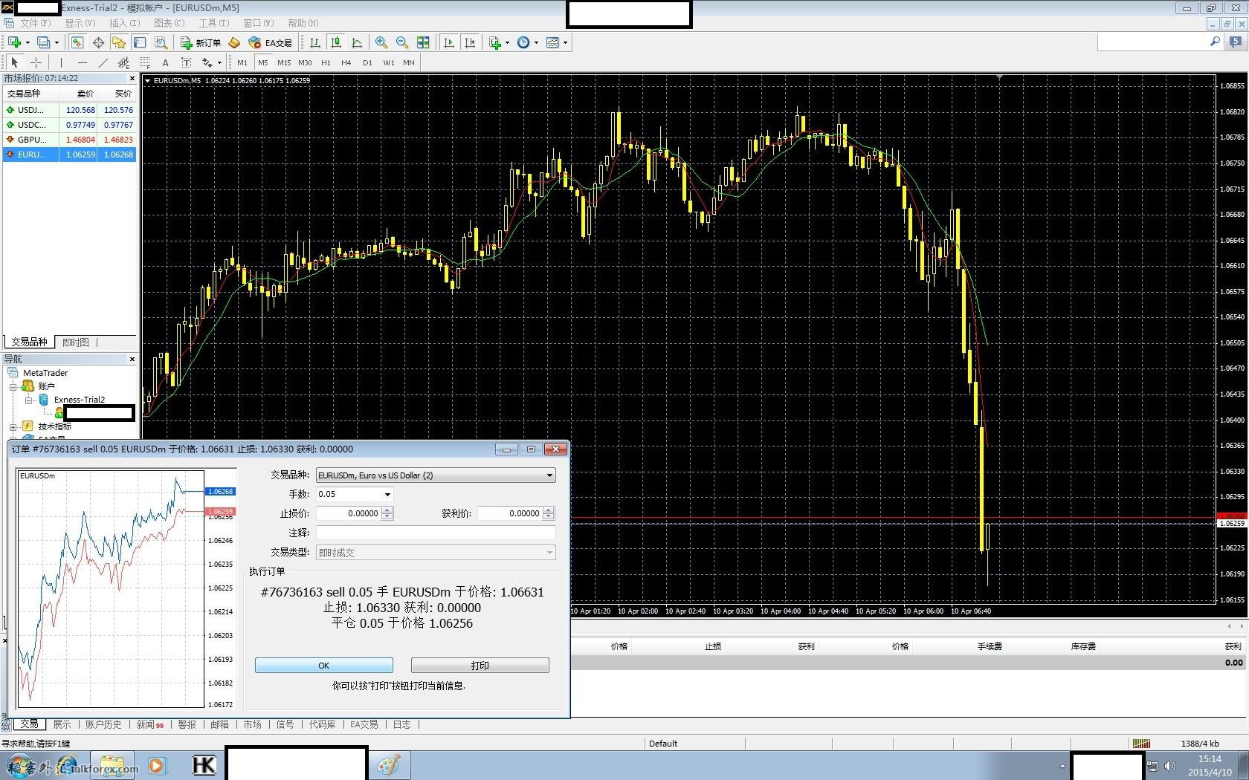This screenshot has width=1249, height=780.
Task: Toggle the Data Window crosshair-target icon
Action: click(98, 42)
